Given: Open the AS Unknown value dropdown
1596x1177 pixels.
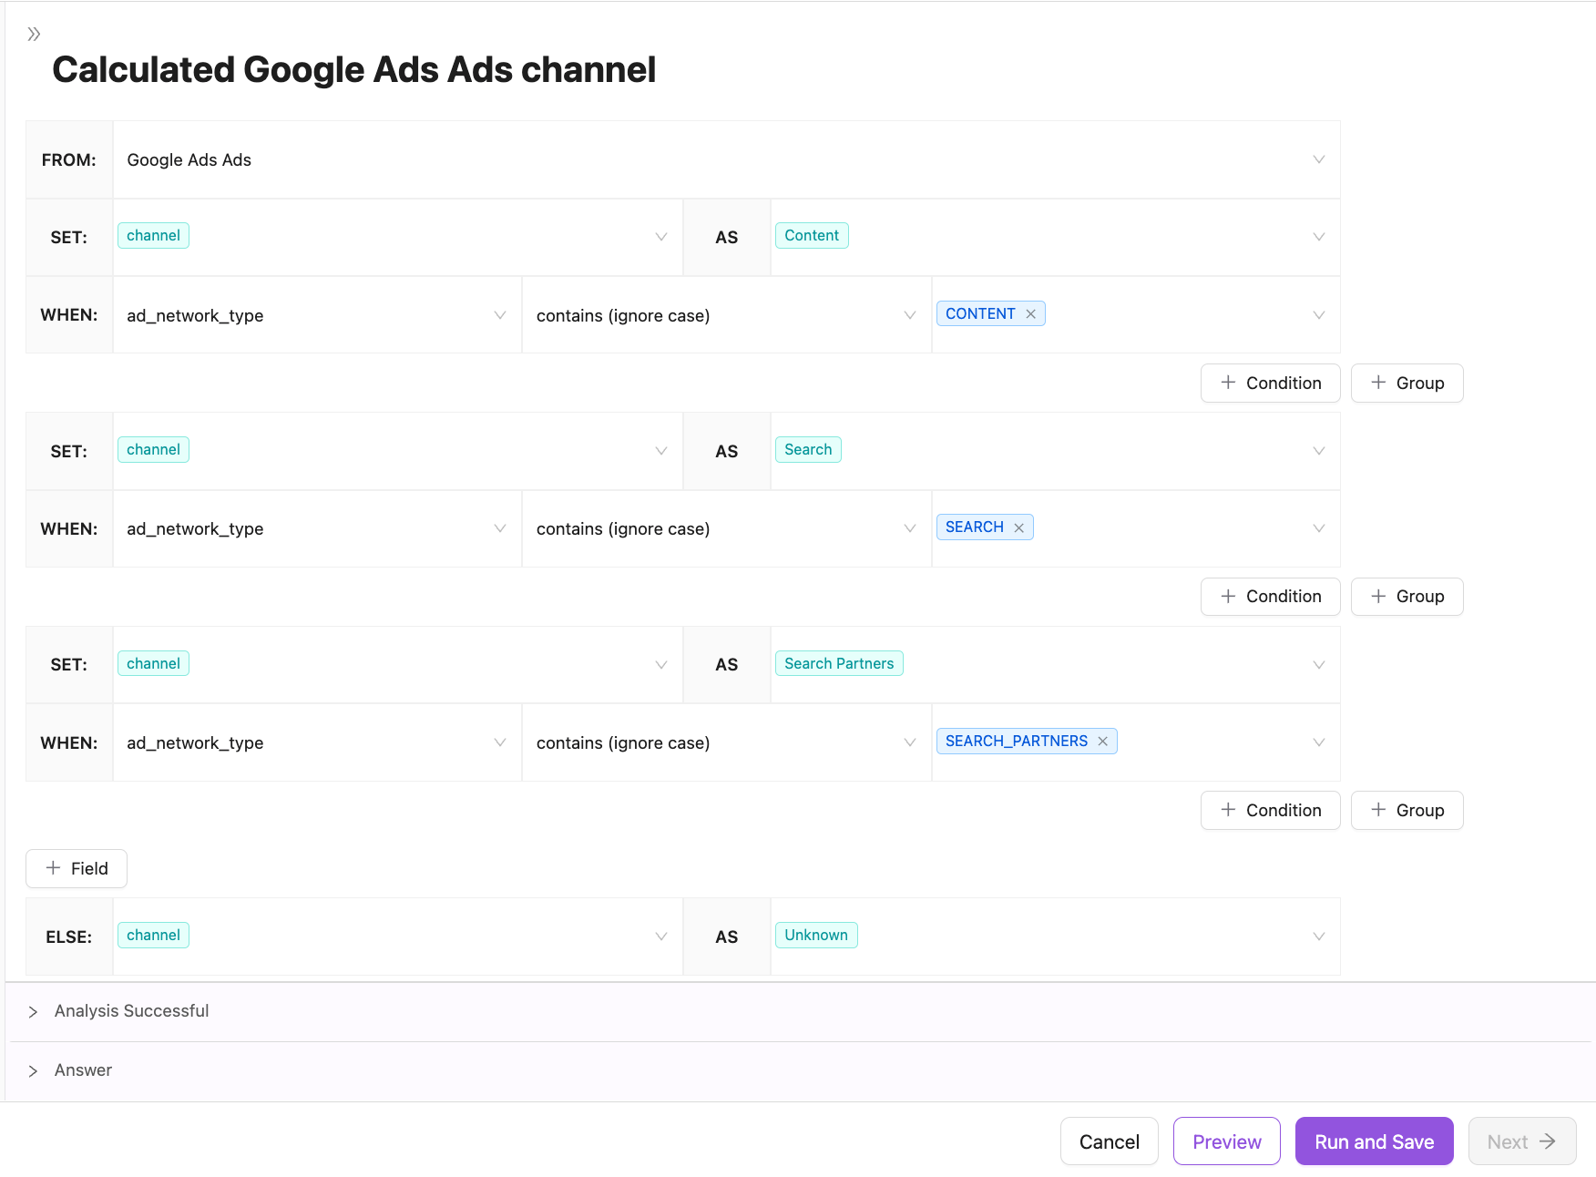Looking at the screenshot, I should pos(1056,936).
